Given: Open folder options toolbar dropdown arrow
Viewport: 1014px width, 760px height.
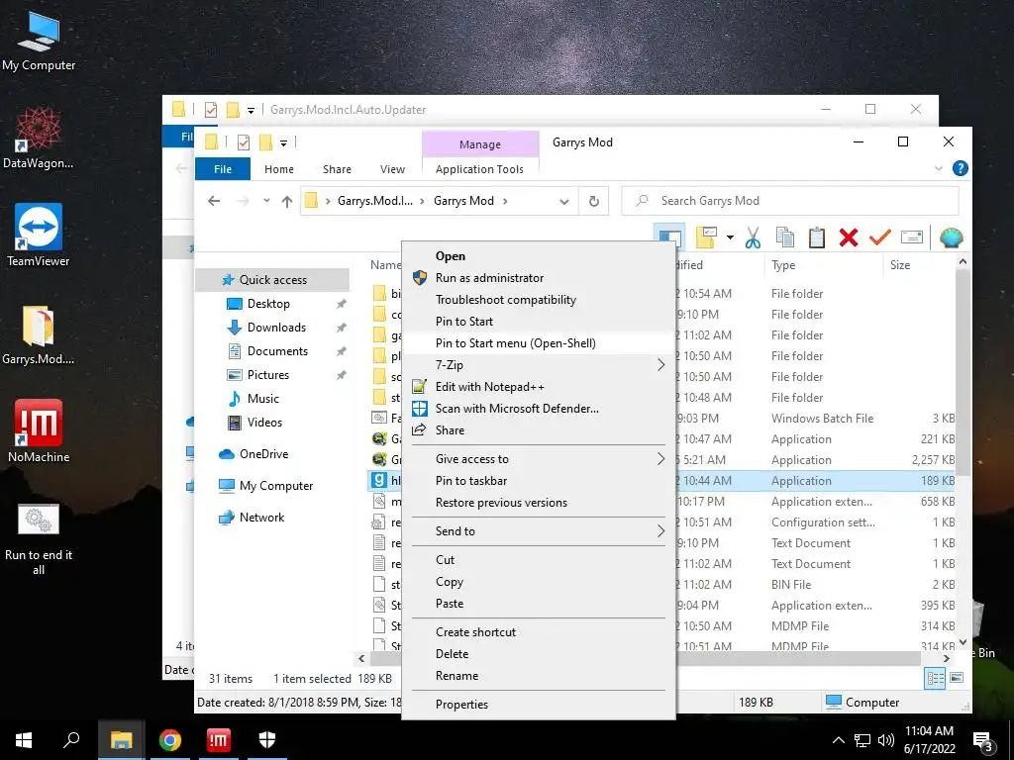Looking at the screenshot, I should (730, 237).
